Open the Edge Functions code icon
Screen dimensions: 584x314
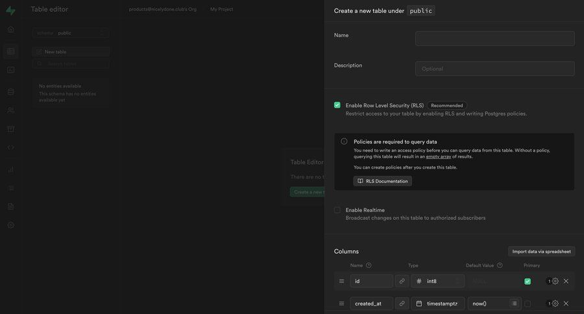(11, 147)
